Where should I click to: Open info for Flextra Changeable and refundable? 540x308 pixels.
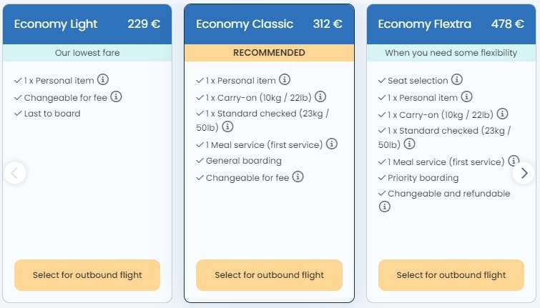[x=384, y=207]
